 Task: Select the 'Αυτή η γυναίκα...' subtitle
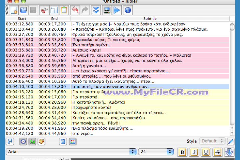[x=117, y=66]
